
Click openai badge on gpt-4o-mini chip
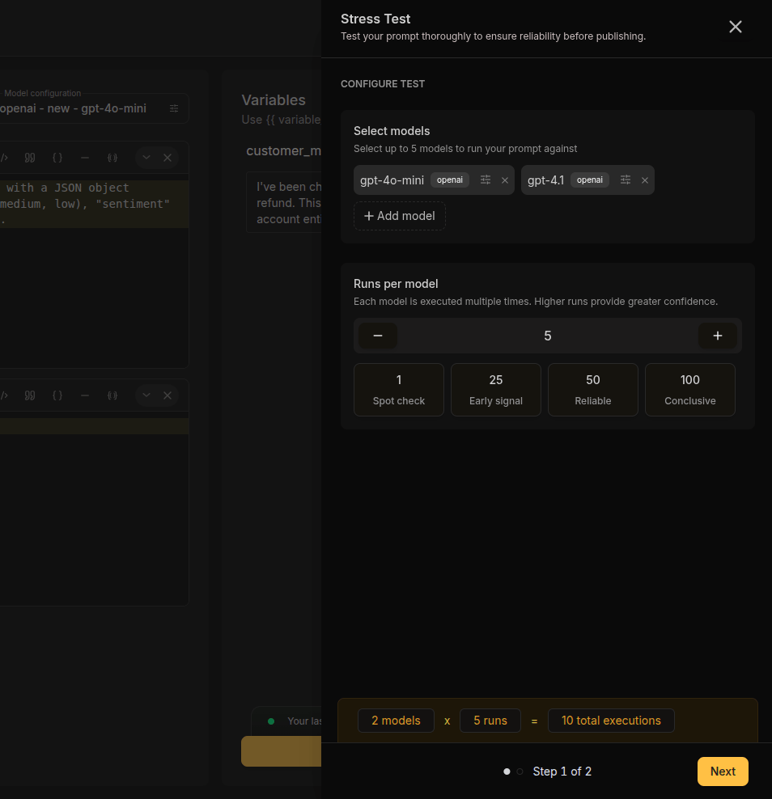pyautogui.click(x=450, y=180)
